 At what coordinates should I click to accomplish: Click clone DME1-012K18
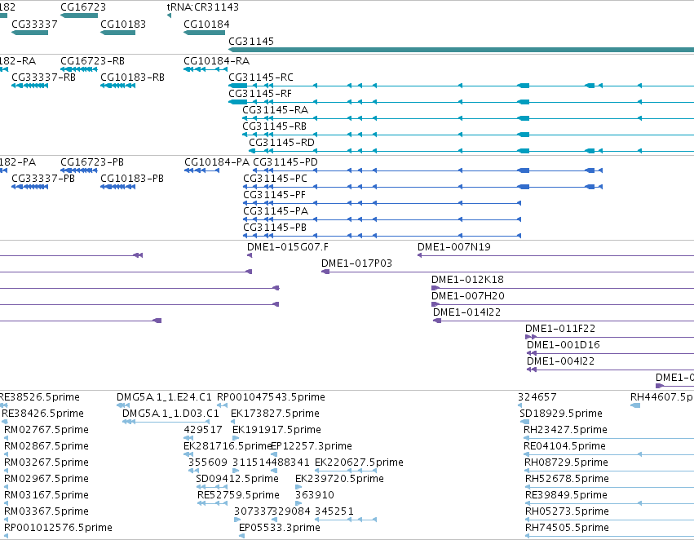point(467,280)
